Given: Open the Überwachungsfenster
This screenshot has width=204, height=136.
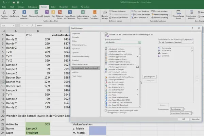Looking at the screenshot, I should pos(178,15).
